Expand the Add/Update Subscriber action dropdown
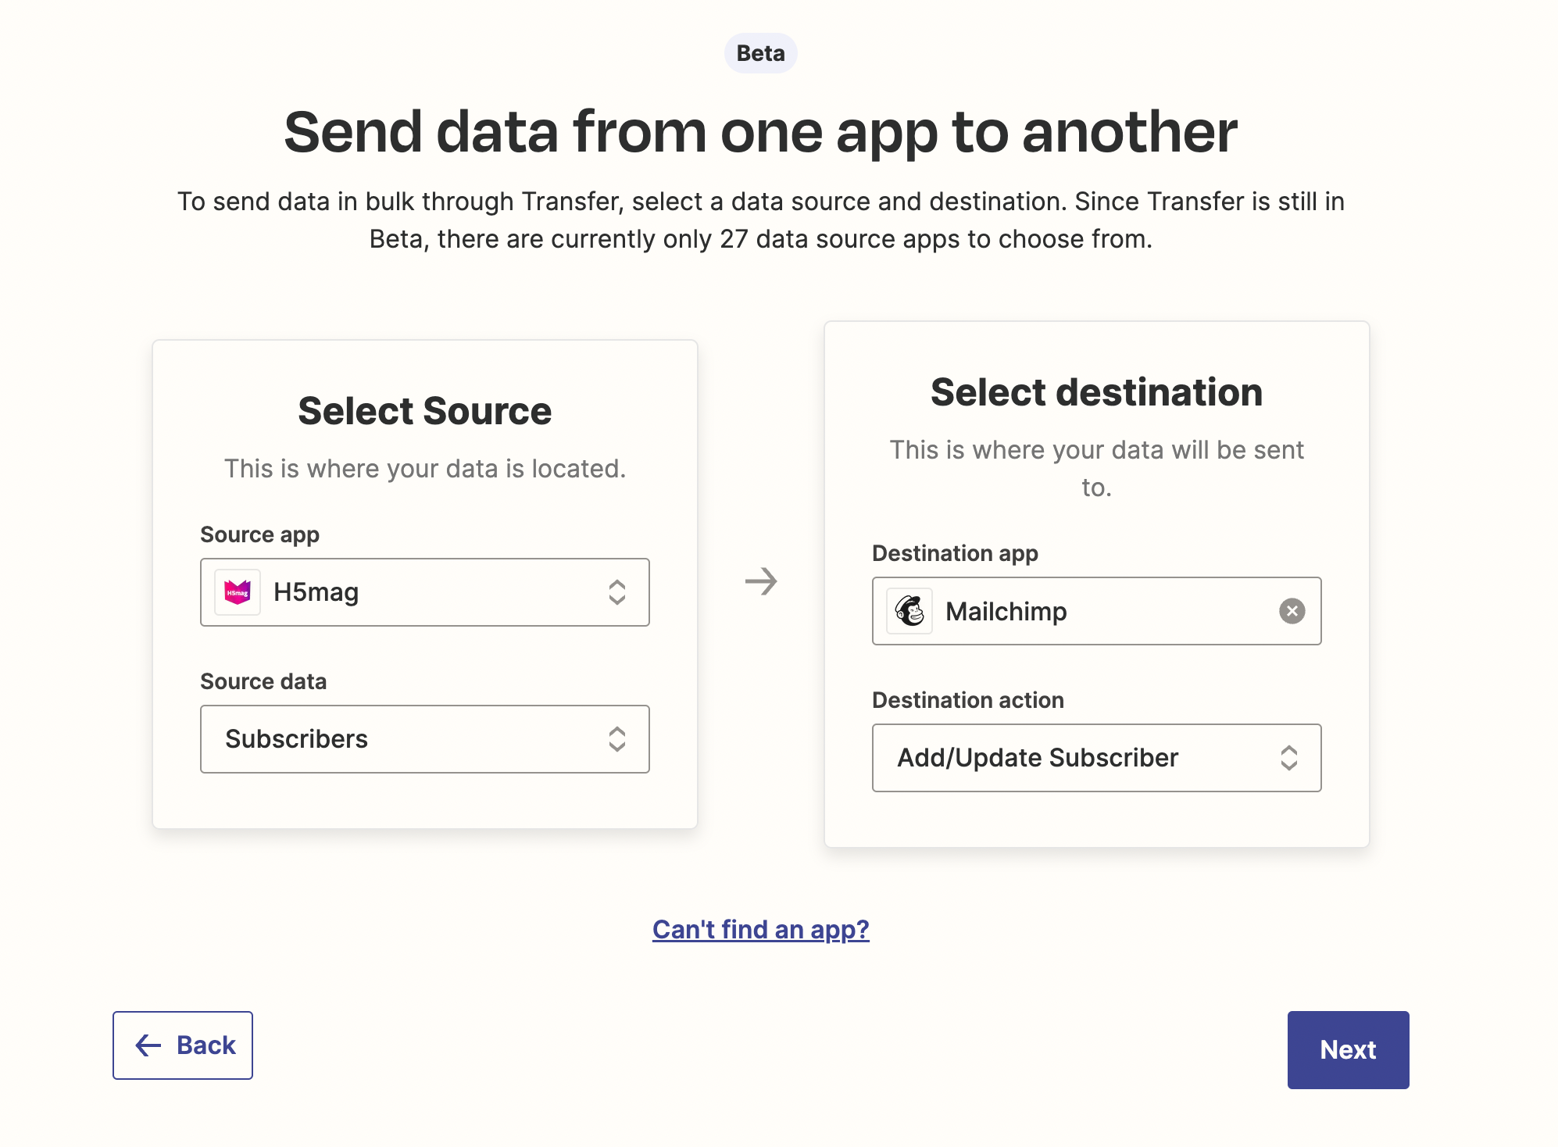This screenshot has width=1558, height=1147. coord(1095,758)
